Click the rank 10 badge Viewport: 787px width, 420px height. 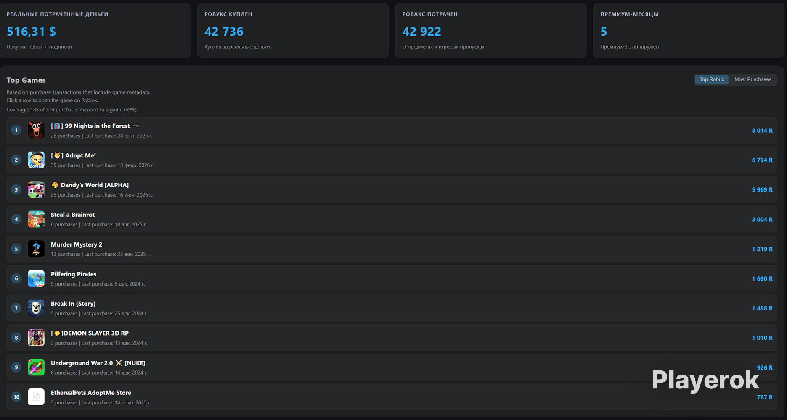16,397
